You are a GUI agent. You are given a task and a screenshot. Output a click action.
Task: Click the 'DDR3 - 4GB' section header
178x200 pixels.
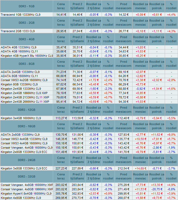pyautogui.click(x=27, y=39)
